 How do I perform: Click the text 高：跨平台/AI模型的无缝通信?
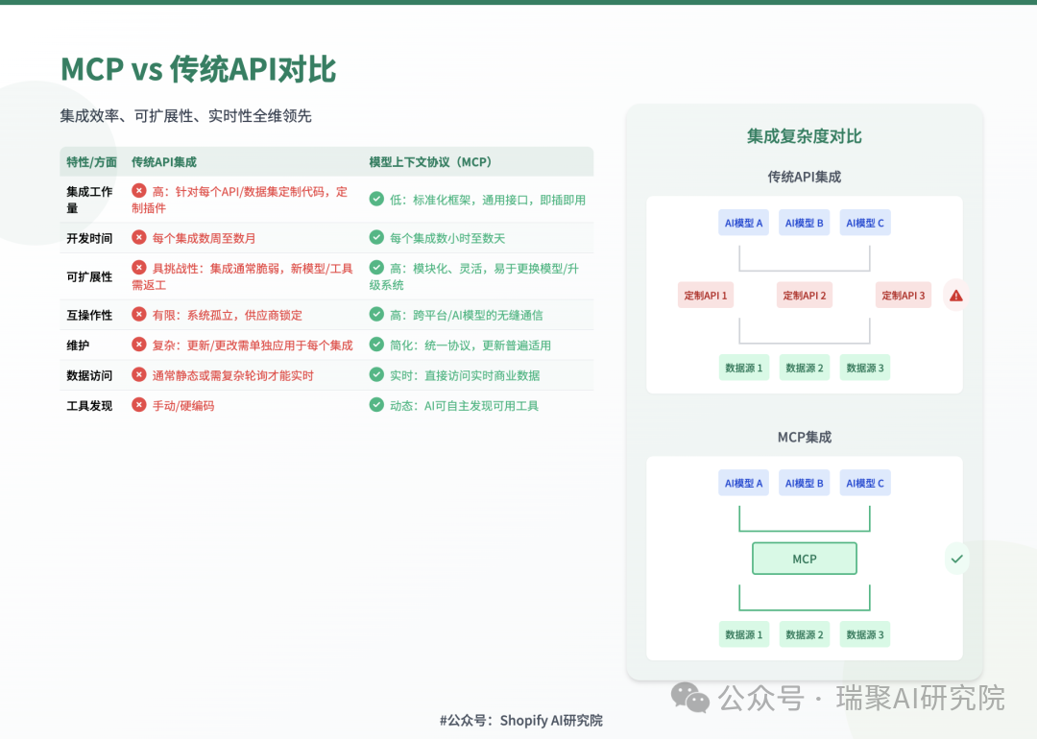tap(467, 315)
